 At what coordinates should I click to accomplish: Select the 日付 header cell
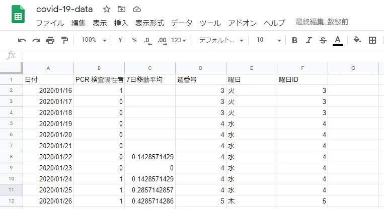[48, 79]
